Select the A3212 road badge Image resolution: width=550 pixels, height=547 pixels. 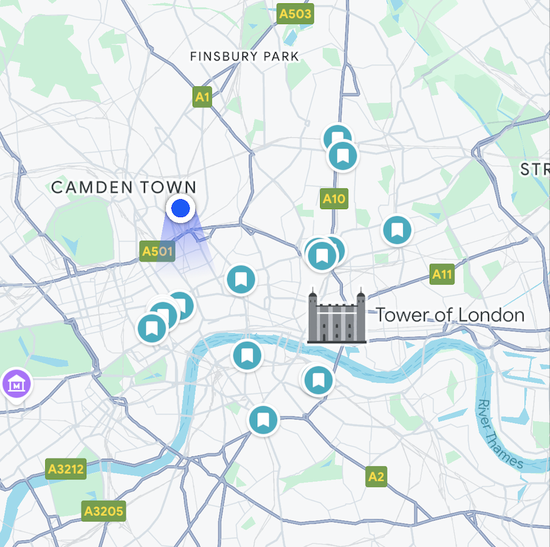pyautogui.click(x=66, y=469)
